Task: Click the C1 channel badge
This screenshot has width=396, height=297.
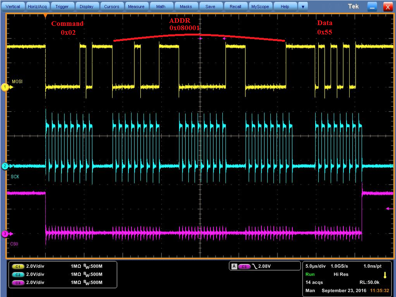Action: tap(18, 266)
